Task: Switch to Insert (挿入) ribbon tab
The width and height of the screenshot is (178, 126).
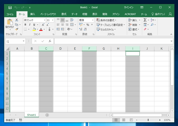Action: pos(32,14)
